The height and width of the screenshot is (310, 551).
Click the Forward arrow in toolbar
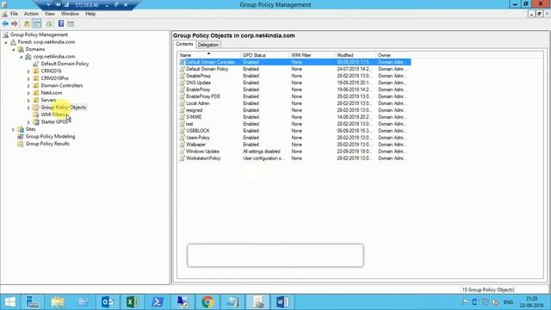coord(15,23)
